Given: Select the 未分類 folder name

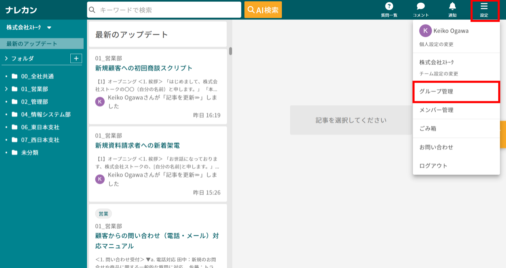Looking at the screenshot, I should pos(30,152).
